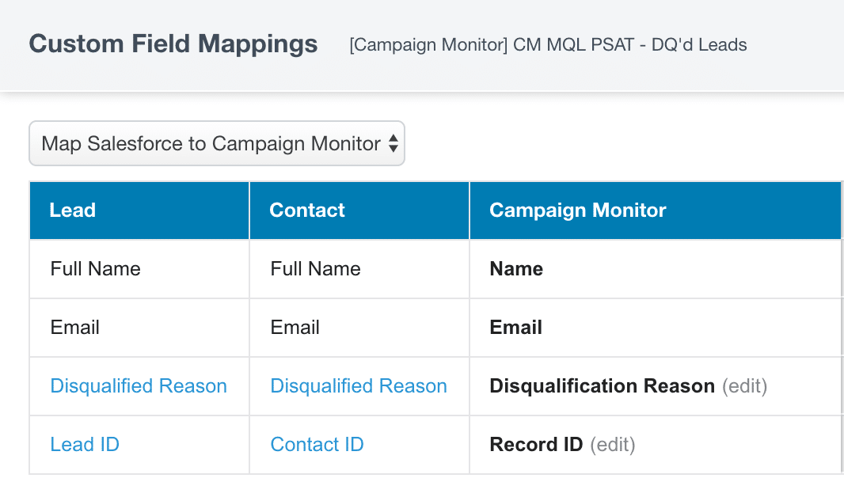The image size is (844, 478).
Task: Select the Campaign Monitor column header
Action: click(656, 211)
